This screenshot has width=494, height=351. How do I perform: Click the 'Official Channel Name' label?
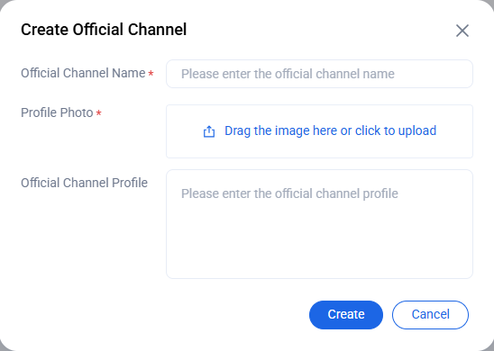coord(83,73)
